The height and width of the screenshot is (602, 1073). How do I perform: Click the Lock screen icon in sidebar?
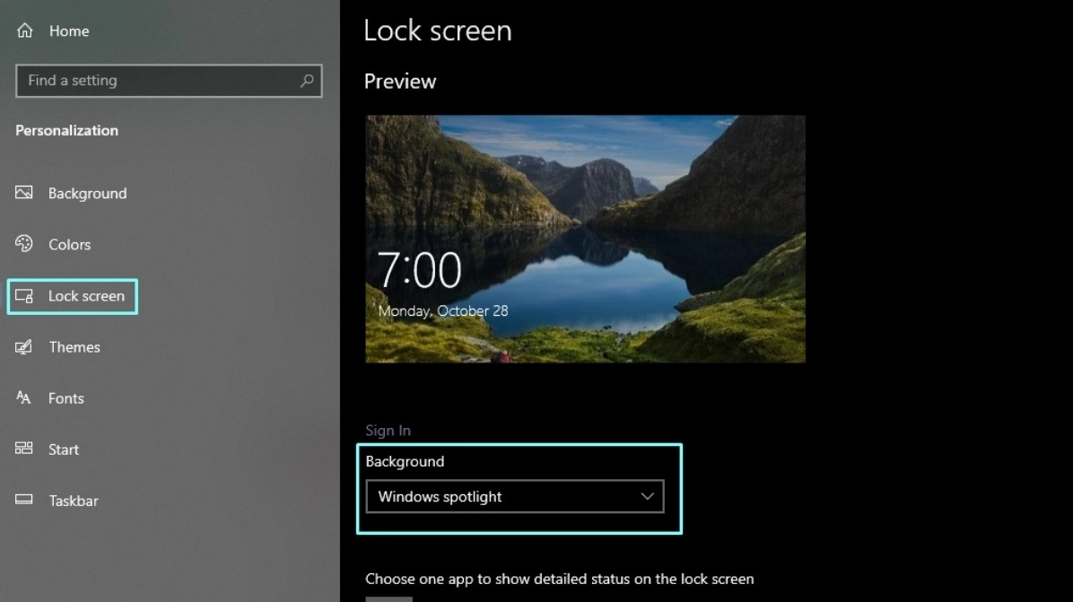[22, 296]
